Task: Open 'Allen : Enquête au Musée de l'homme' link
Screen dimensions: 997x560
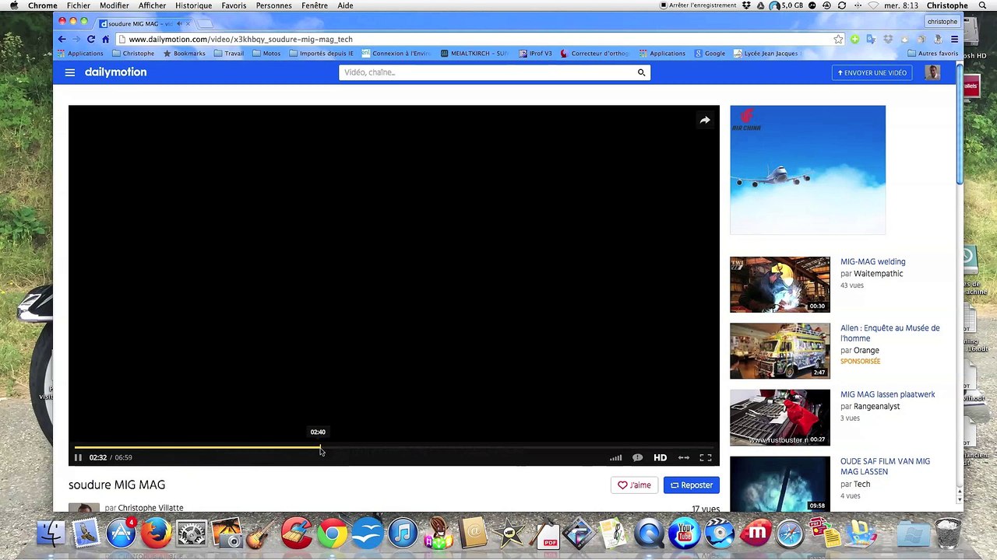Action: (890, 333)
